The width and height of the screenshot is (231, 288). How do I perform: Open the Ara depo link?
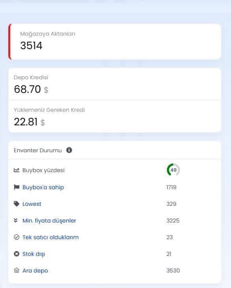click(35, 271)
